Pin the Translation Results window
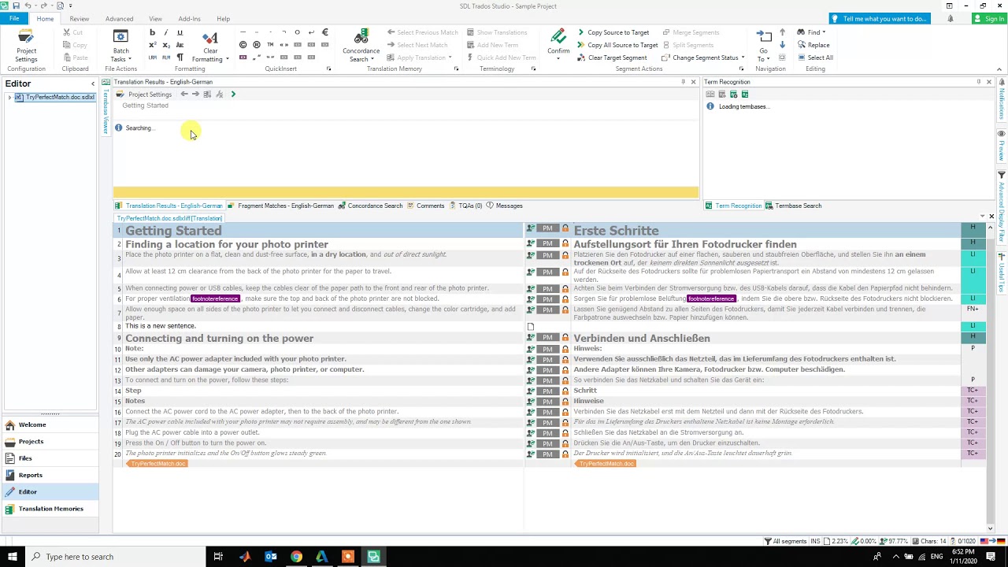Viewport: 1008px width, 567px height. pyautogui.click(x=683, y=82)
